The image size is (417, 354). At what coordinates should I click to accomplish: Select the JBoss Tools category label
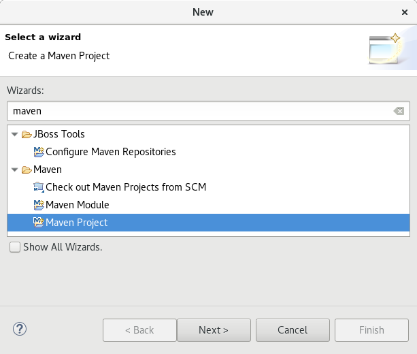click(x=59, y=134)
